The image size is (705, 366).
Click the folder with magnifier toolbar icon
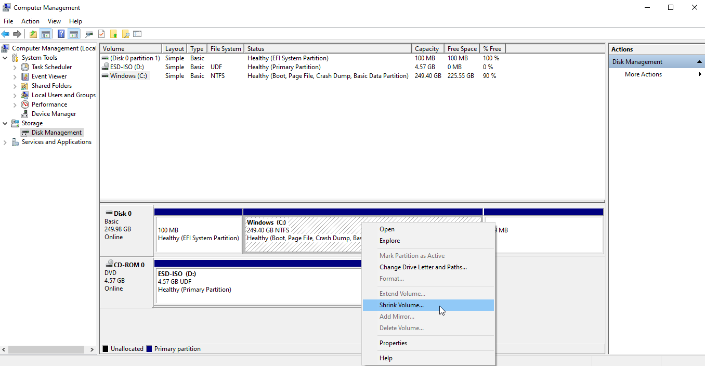[x=125, y=34]
